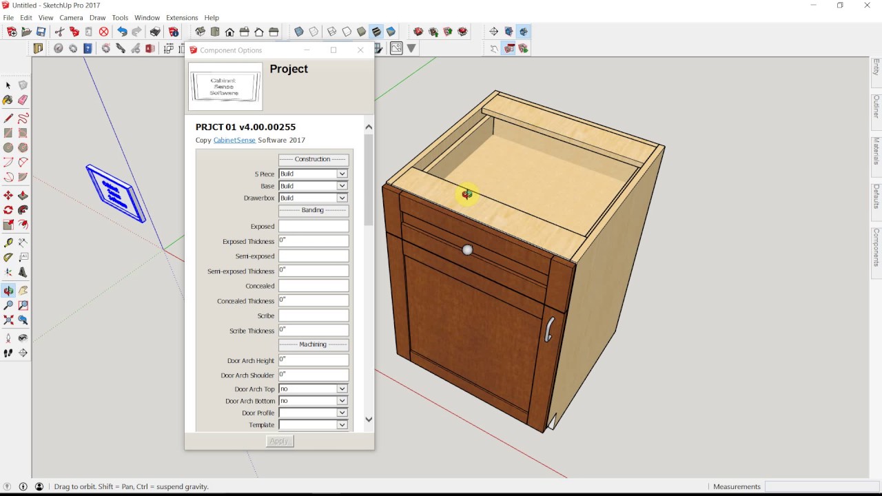The height and width of the screenshot is (496, 882).
Task: Switch to Front view house icon
Action: (x=229, y=32)
